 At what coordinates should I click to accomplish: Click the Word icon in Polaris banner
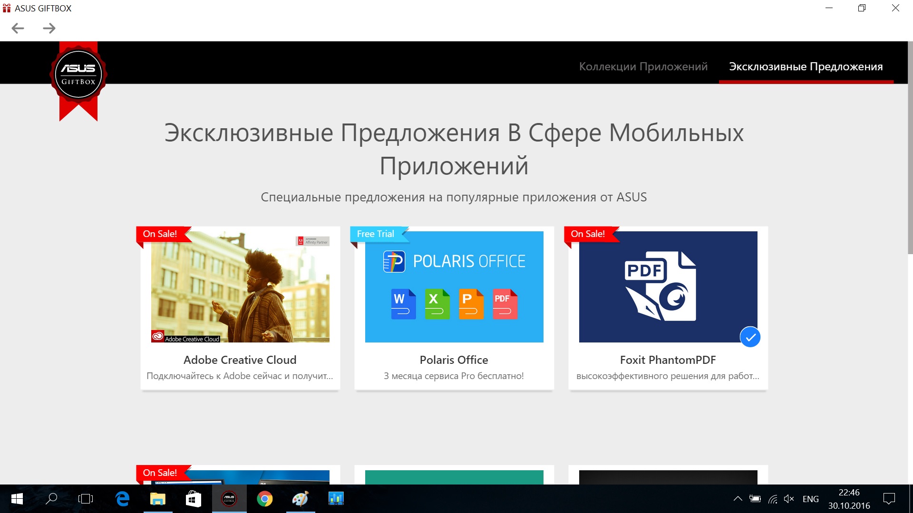pyautogui.click(x=403, y=304)
